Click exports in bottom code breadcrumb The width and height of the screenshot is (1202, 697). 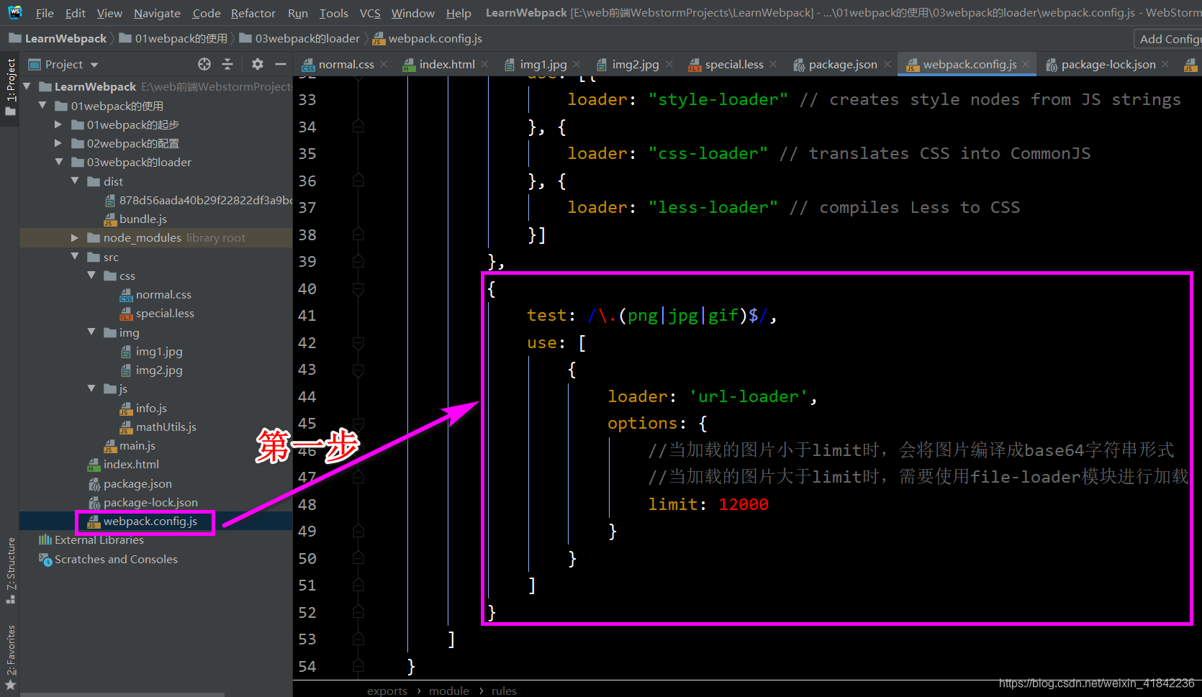point(387,691)
